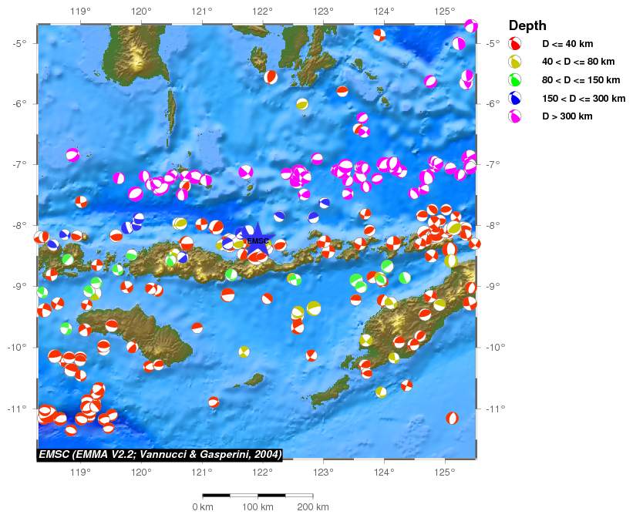
Task: Select the "D > 300 km" legend label
Action: point(567,116)
